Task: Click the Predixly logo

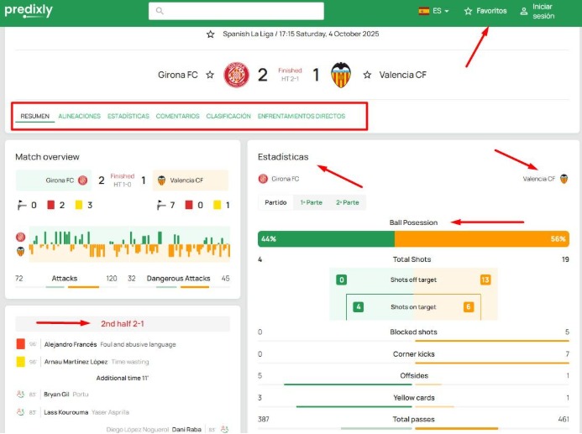Action: click(x=29, y=12)
